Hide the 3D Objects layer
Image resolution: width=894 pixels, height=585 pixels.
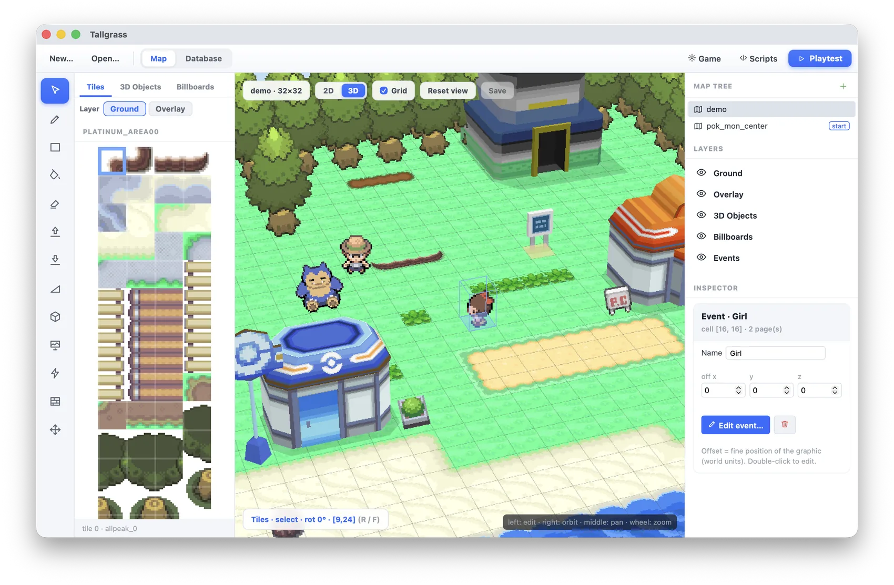[702, 215]
